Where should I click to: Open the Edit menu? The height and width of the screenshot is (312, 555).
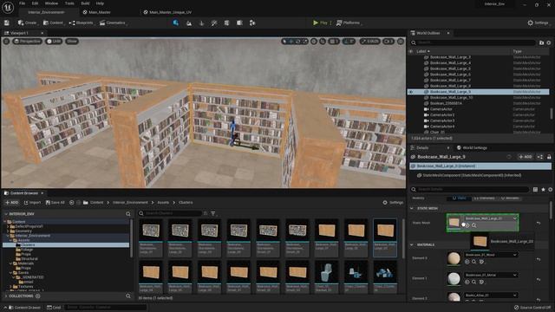click(35, 3)
